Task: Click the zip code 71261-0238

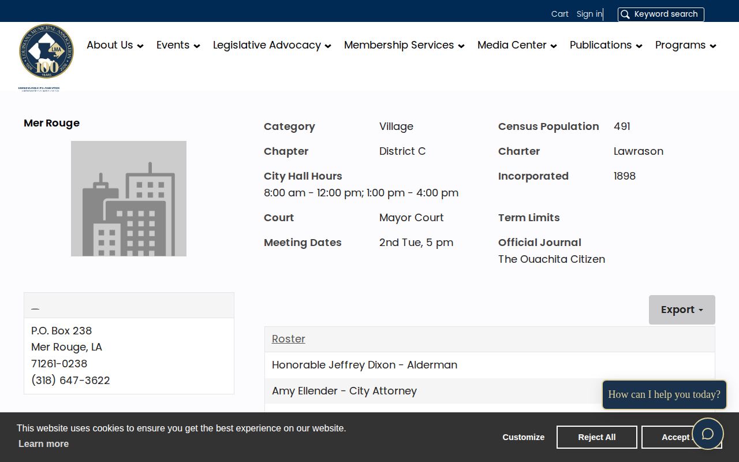Action: [x=59, y=364]
